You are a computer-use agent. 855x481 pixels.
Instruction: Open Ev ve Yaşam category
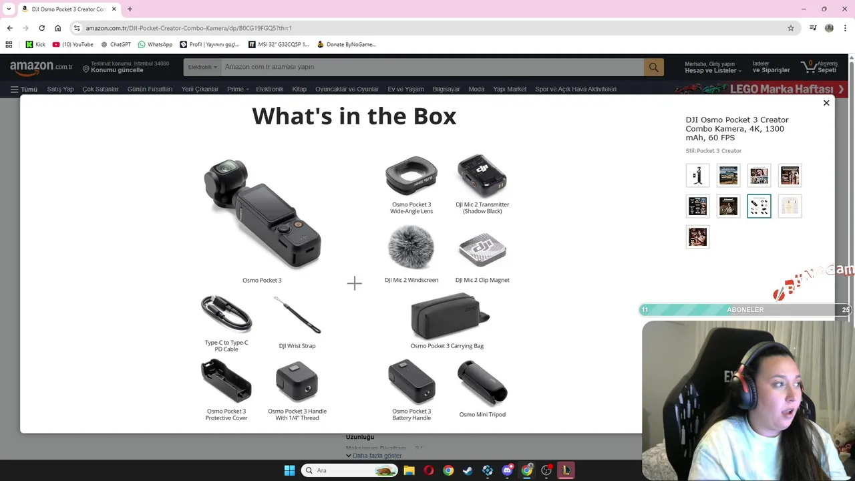coord(405,89)
